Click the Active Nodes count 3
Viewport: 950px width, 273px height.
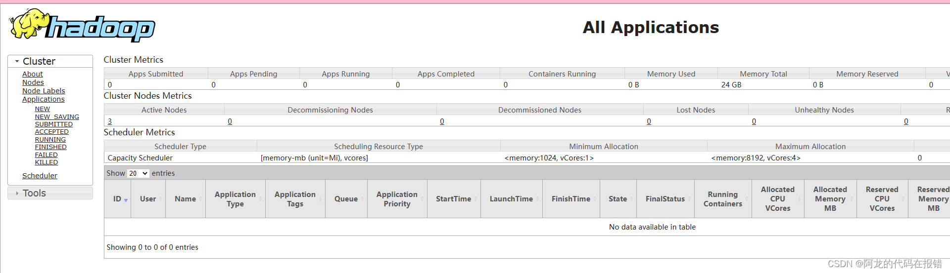pos(110,121)
